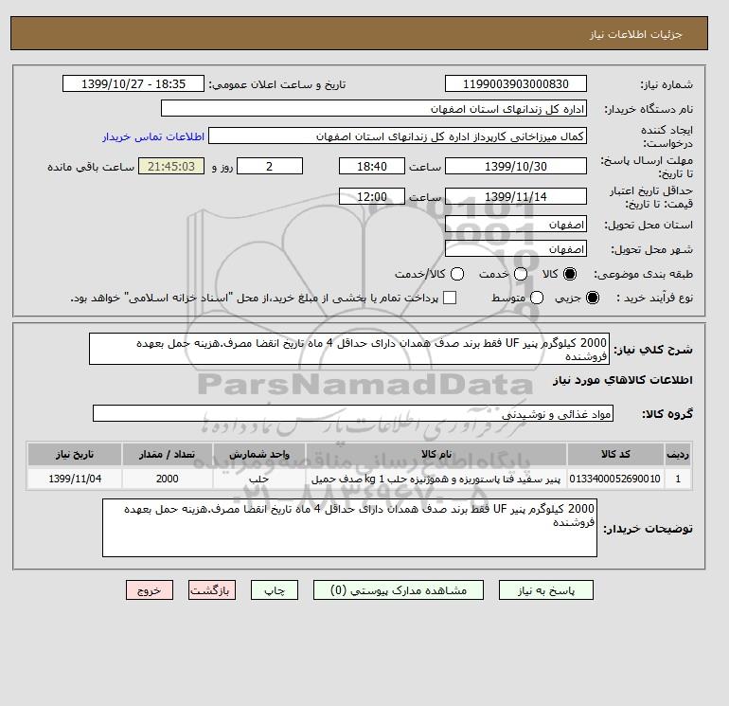
Task: Click the نام کالا column header
Action: click(436, 454)
